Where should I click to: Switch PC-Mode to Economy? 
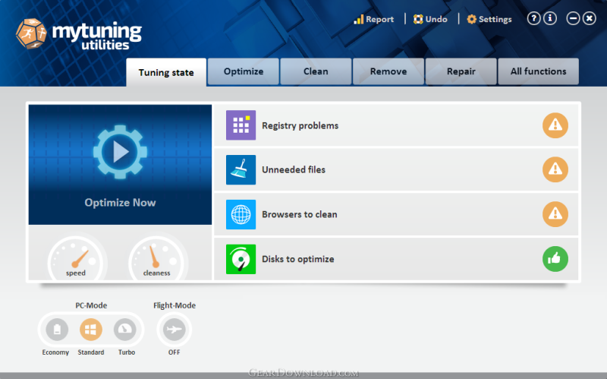[57, 330]
